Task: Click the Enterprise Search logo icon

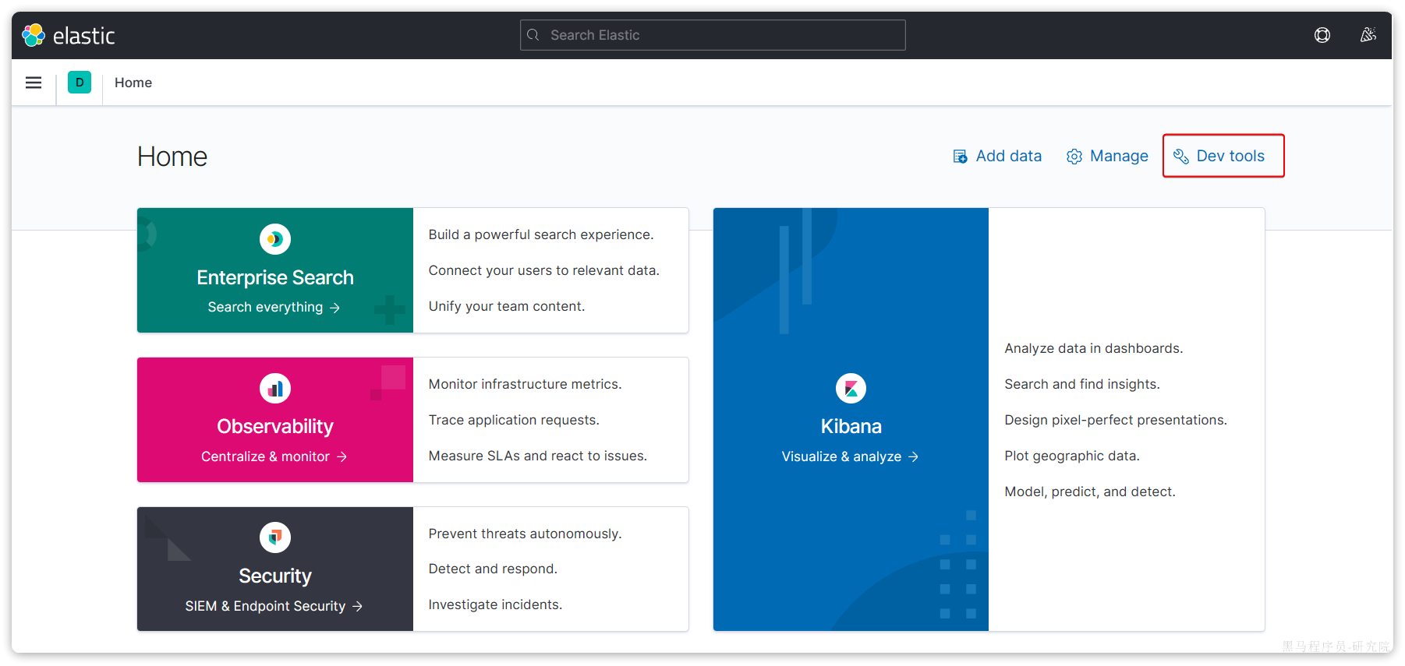Action: point(275,239)
